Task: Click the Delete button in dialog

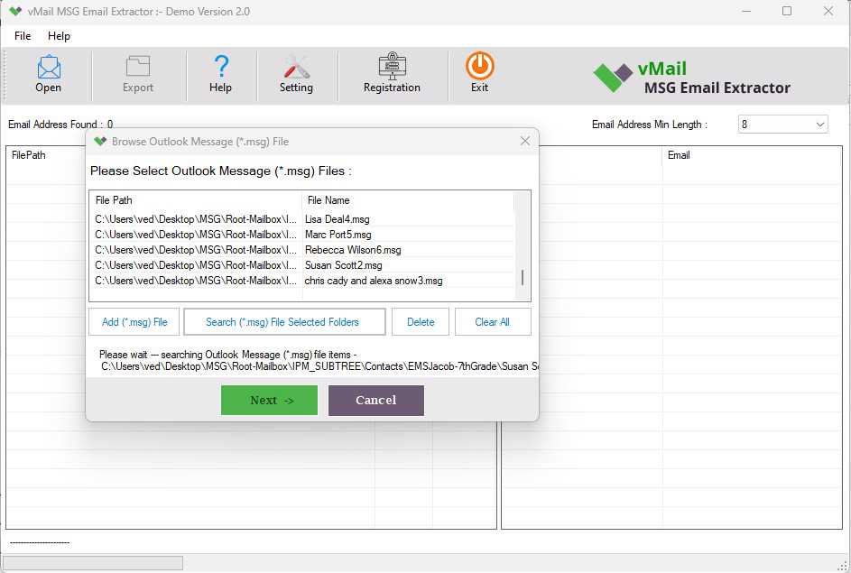Action: 421,322
